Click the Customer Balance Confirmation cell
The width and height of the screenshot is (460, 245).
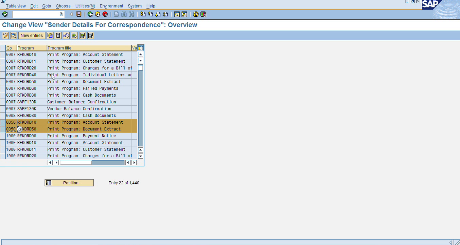point(89,102)
